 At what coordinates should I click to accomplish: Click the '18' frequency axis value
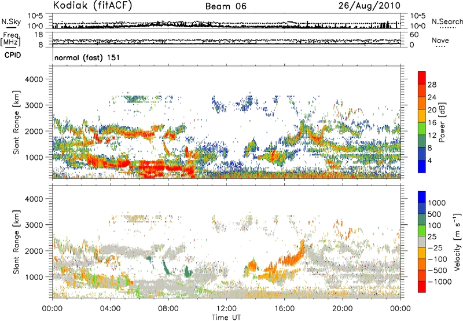[x=39, y=35]
